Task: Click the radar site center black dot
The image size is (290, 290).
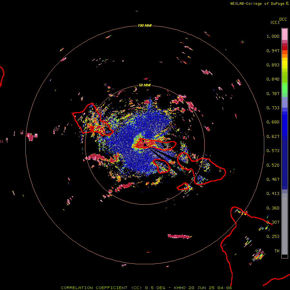Action: 145,145
